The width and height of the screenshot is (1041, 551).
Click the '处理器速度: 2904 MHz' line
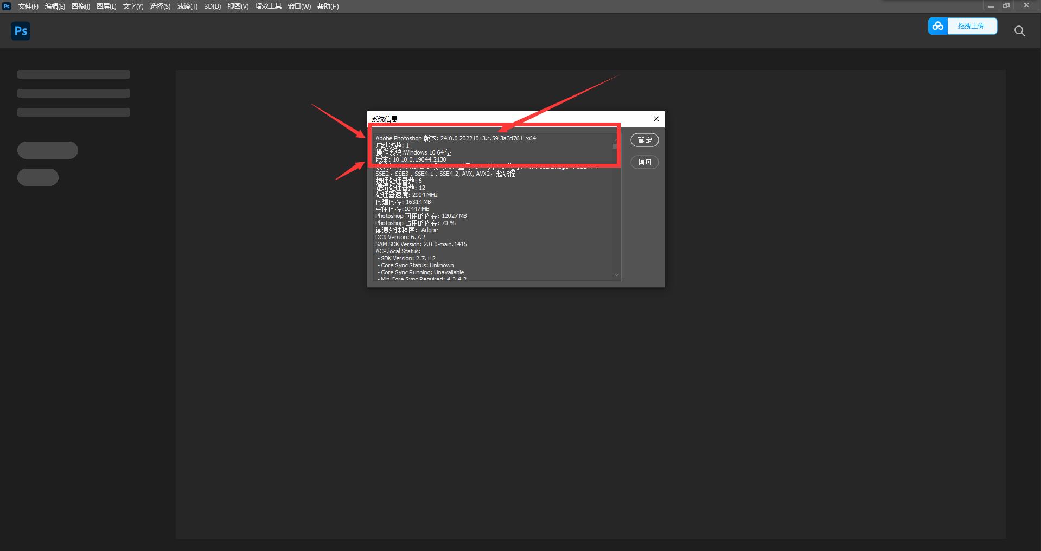tap(406, 195)
